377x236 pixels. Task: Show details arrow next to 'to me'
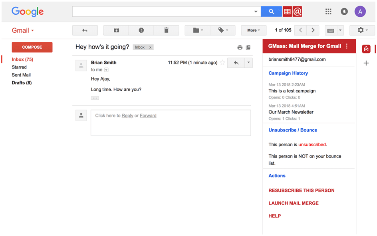tap(106, 70)
